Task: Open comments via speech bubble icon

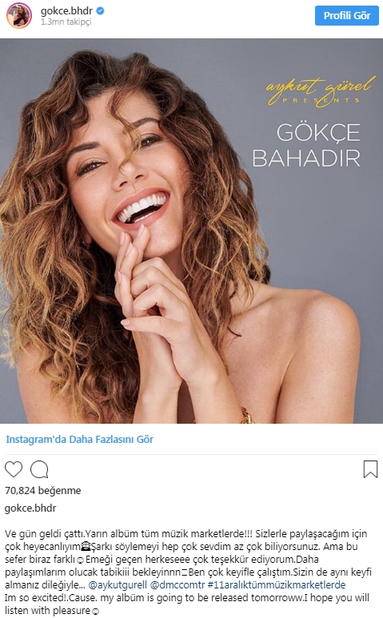Action: pos(39,469)
